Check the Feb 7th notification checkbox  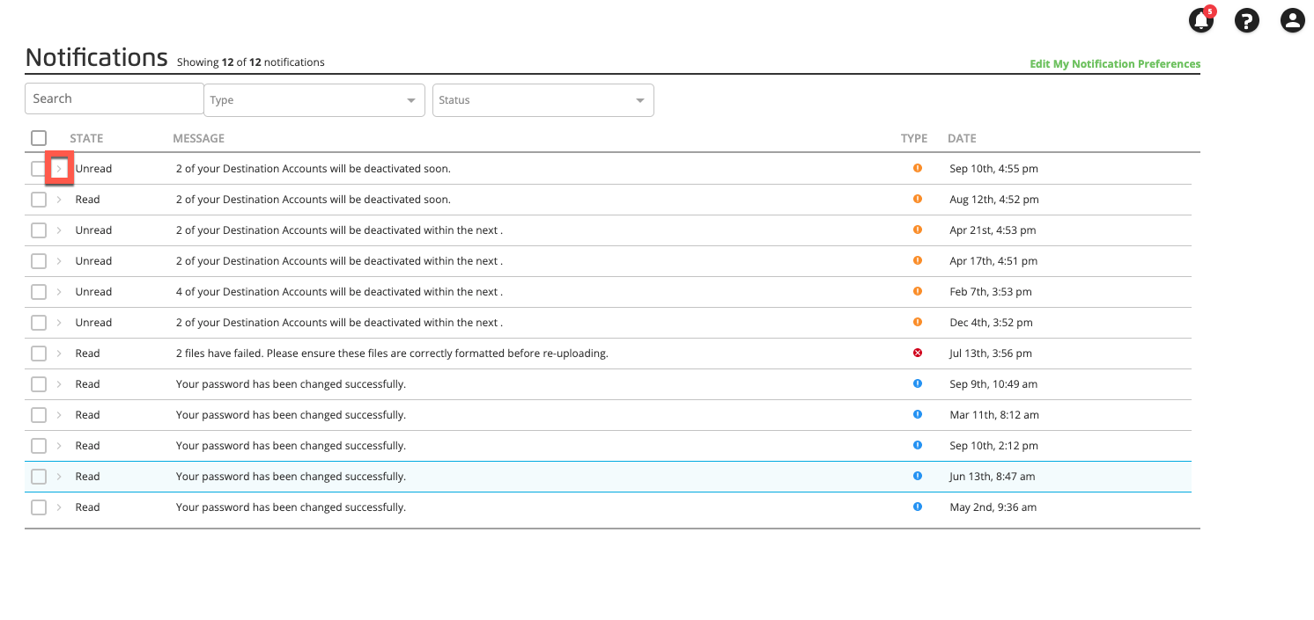[x=39, y=292]
